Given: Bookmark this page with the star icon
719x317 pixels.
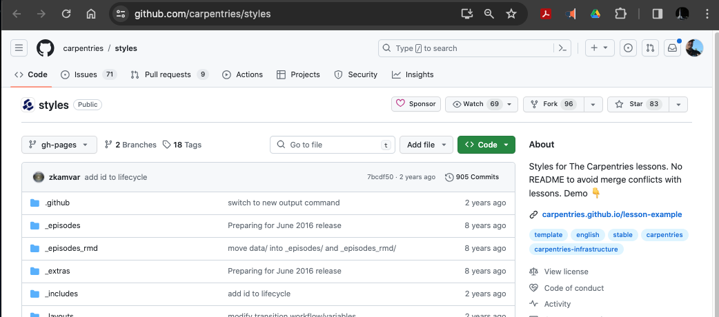Looking at the screenshot, I should pyautogui.click(x=511, y=14).
